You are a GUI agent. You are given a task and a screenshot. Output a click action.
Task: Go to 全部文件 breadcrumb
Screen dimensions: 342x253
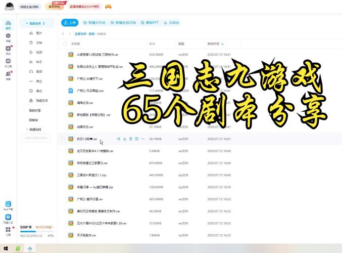80,34
